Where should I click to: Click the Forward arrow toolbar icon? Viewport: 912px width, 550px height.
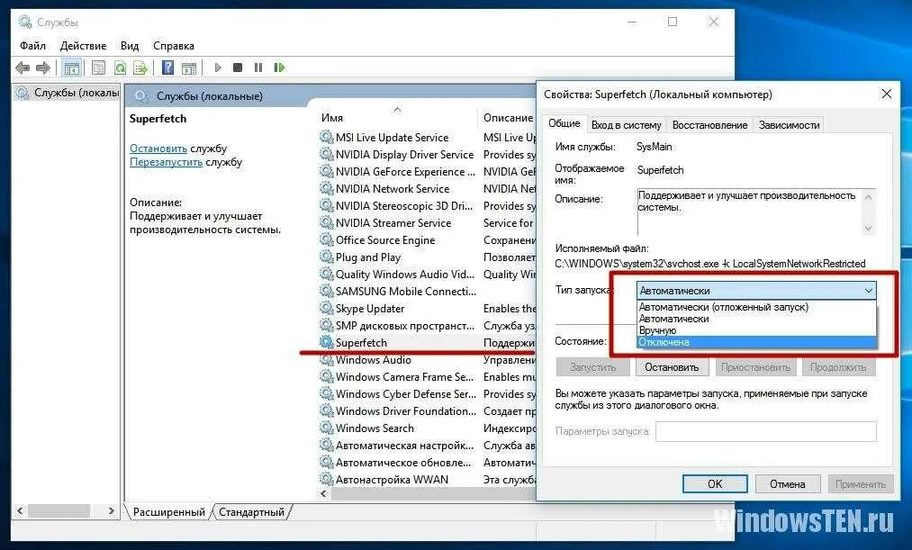click(43, 68)
